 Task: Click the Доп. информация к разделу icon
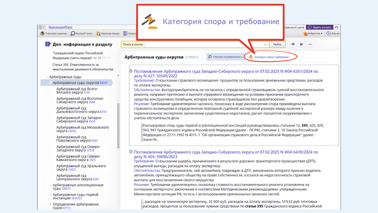[x=48, y=44]
